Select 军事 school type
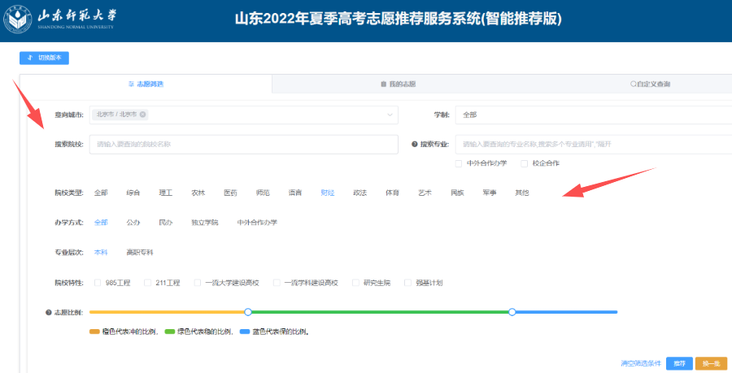This screenshot has height=373, width=732. (490, 193)
